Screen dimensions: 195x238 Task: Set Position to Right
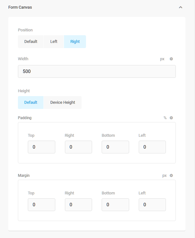coord(75,42)
